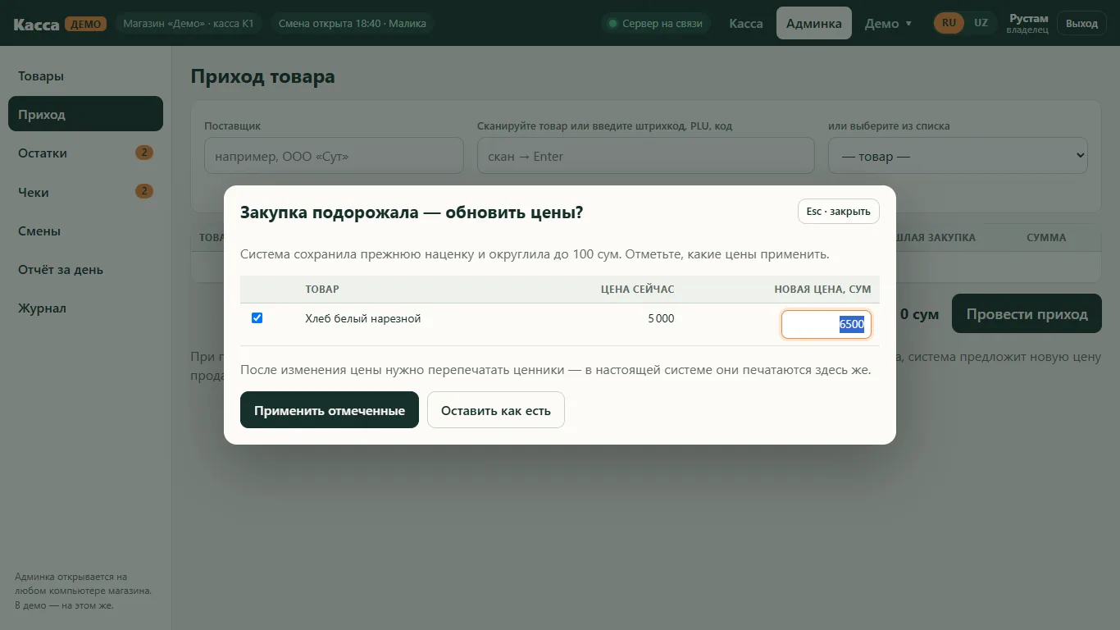Open Отчёт за день in sidebar
The height and width of the screenshot is (630, 1120).
[85, 269]
